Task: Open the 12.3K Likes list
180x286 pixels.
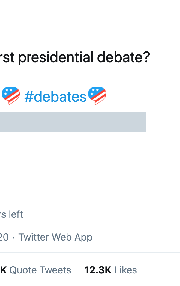Action: [110, 270]
